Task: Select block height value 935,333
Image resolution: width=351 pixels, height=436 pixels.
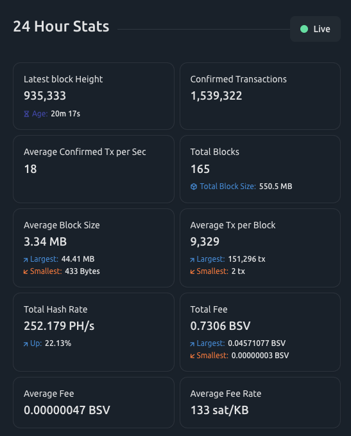Action: (45, 96)
